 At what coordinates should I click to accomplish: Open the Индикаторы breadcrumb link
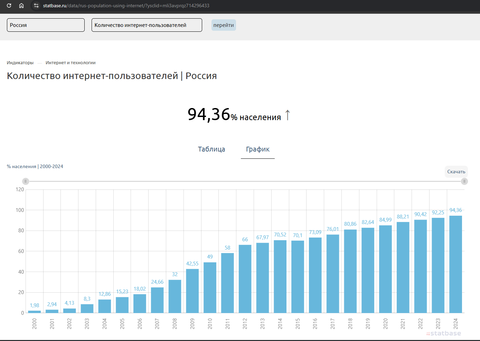20,63
